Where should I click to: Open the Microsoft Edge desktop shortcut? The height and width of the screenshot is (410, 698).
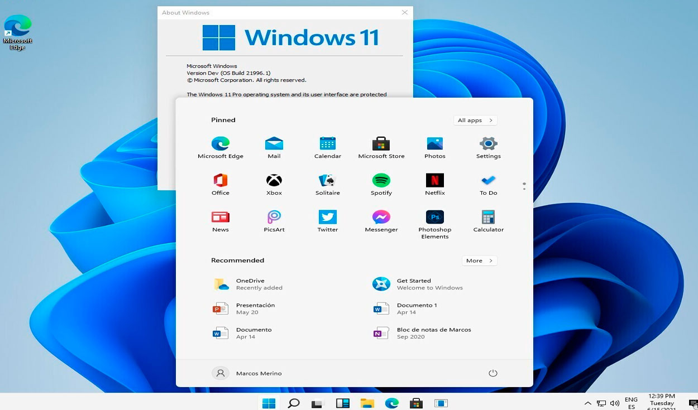(x=17, y=33)
